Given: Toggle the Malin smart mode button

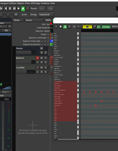Looking at the screenshot, I should [x=48, y=20].
